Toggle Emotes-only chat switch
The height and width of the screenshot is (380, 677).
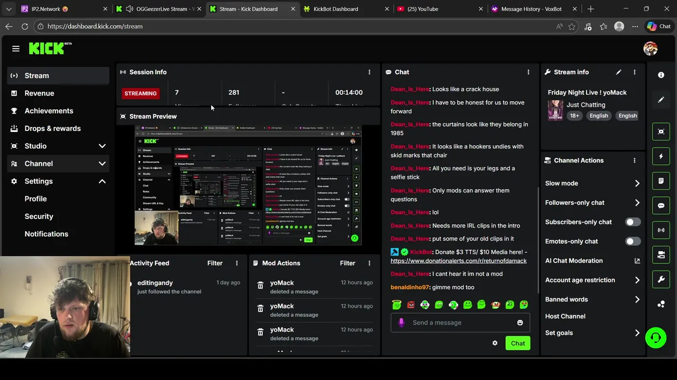point(633,241)
